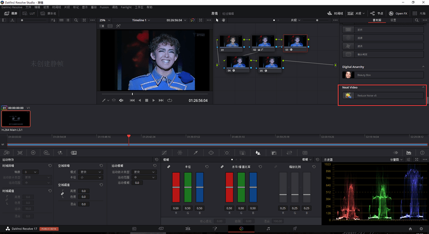Toggle the radius channel link icon
The height and width of the screenshot is (234, 429).
[169, 167]
